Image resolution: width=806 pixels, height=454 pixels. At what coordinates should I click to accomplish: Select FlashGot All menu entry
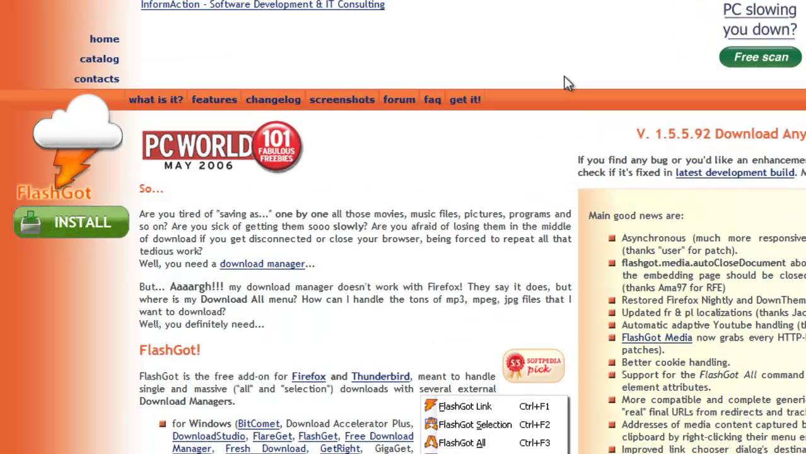[x=495, y=443]
